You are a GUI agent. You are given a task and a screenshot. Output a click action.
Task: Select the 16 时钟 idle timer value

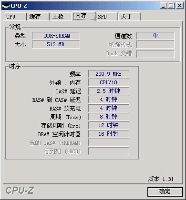[x=108, y=134]
